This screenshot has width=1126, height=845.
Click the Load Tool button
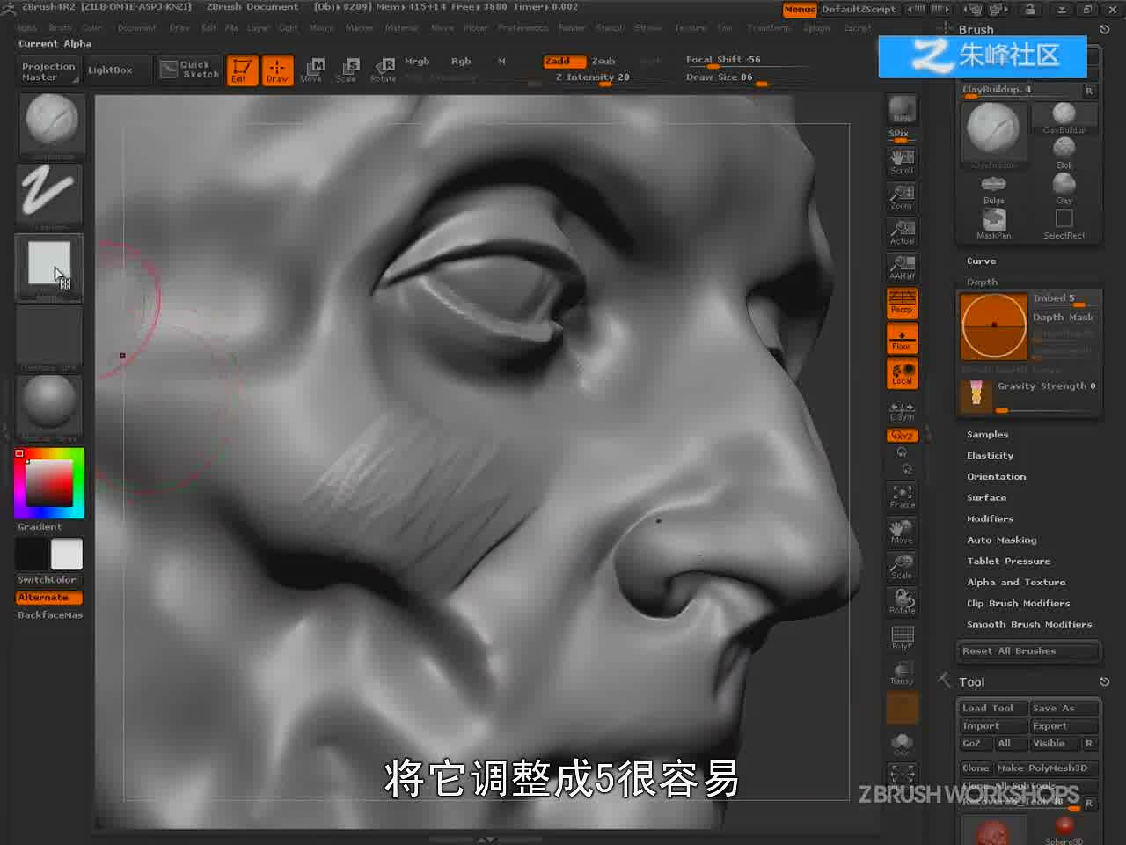tap(992, 708)
